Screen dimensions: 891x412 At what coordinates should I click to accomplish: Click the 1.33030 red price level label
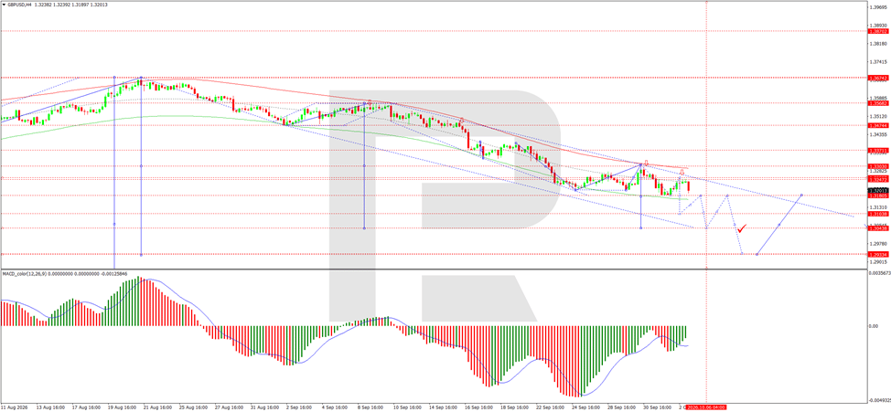click(878, 166)
